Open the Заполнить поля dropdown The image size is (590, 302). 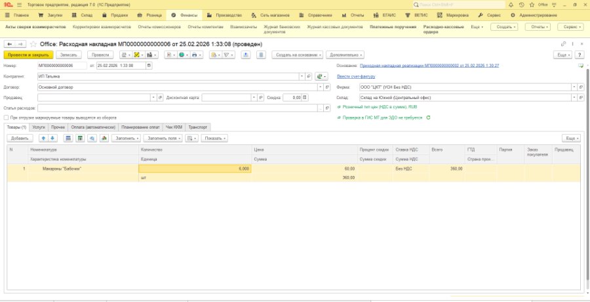[163, 139]
